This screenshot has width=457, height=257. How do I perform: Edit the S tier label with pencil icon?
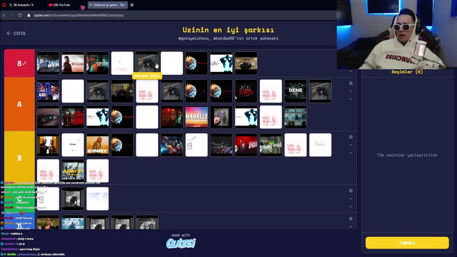click(25, 63)
